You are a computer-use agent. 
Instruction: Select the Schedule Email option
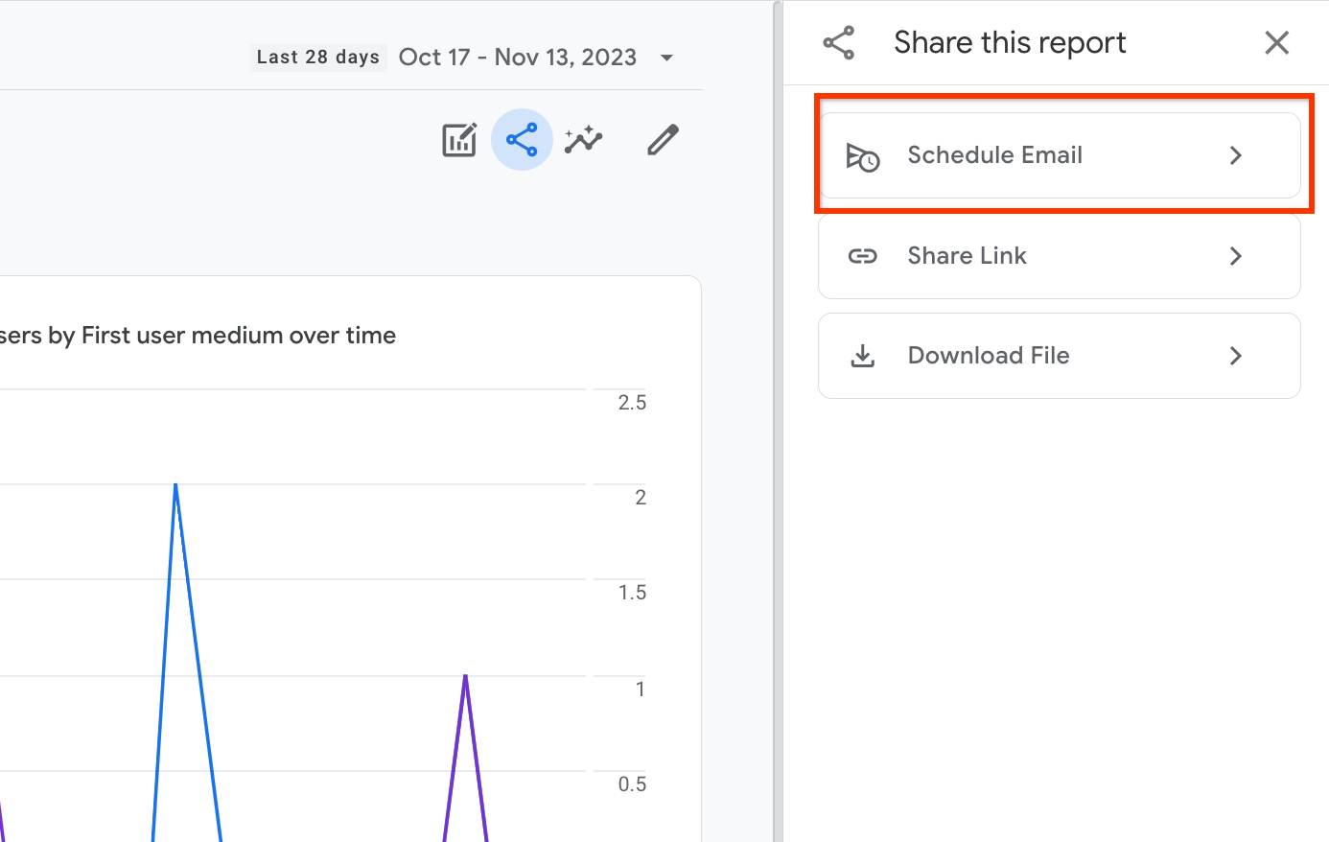pyautogui.click(x=994, y=155)
